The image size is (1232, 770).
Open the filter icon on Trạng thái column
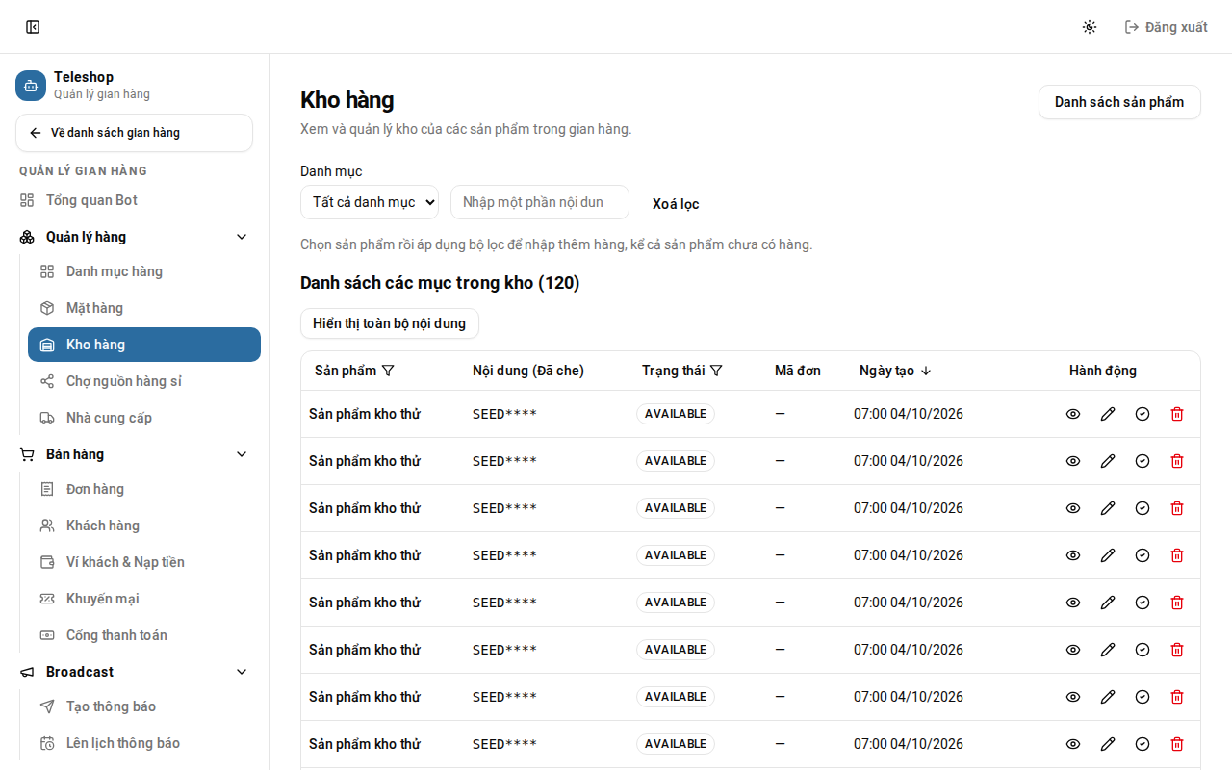pyautogui.click(x=716, y=371)
